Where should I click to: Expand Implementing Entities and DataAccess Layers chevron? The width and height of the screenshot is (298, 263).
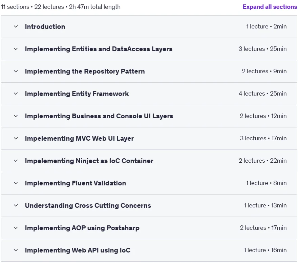pyautogui.click(x=16, y=49)
